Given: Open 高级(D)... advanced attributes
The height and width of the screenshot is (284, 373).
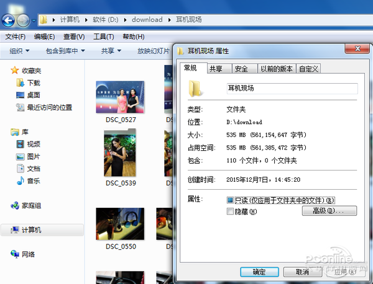Looking at the screenshot, I should [x=329, y=210].
